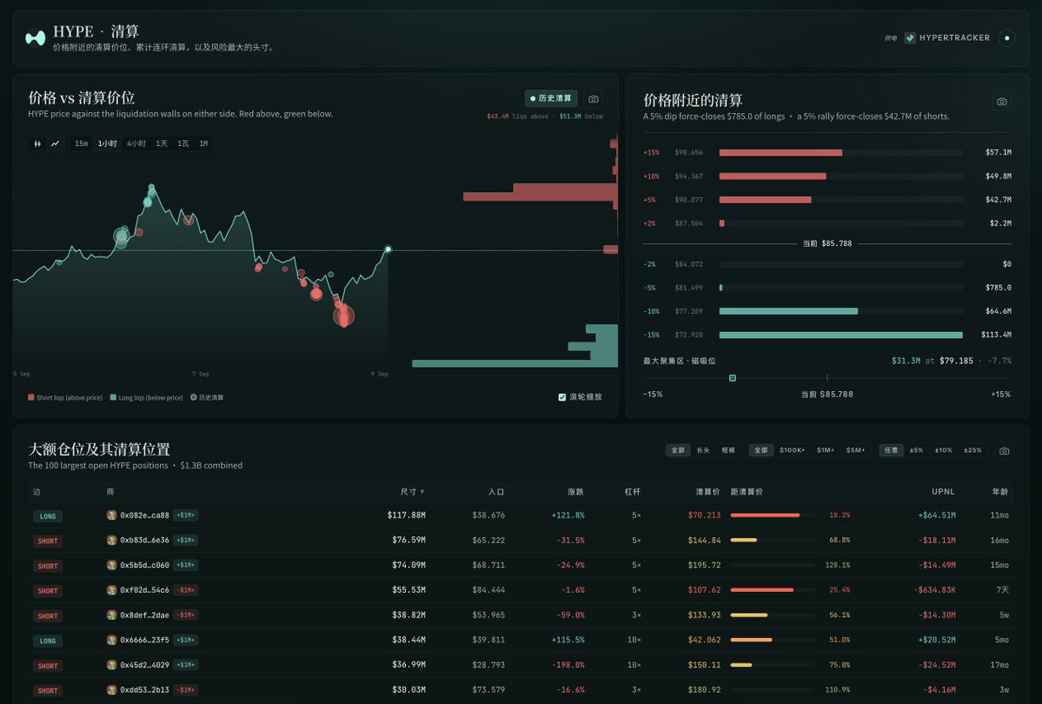Sort table by 涨跌 column header

tap(575, 492)
